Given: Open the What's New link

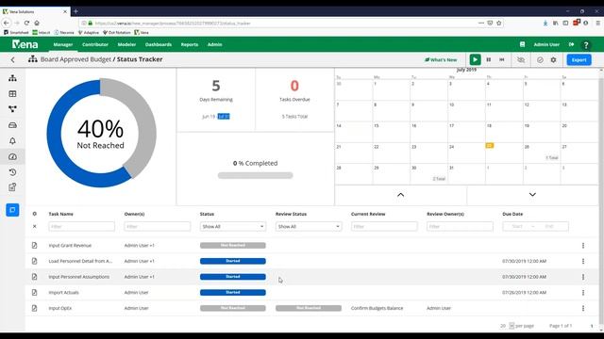Looking at the screenshot, I should [x=441, y=60].
